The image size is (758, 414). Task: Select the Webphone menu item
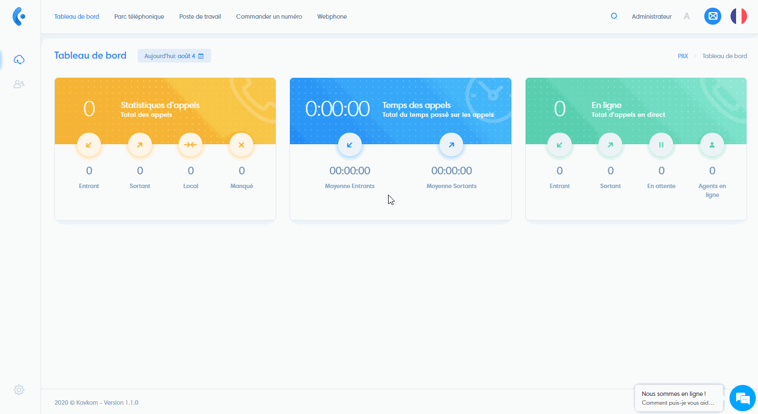click(332, 16)
